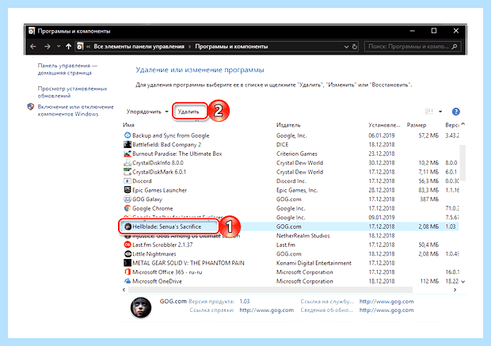
Task: Refresh the programs list
Action: pyautogui.click(x=355, y=47)
